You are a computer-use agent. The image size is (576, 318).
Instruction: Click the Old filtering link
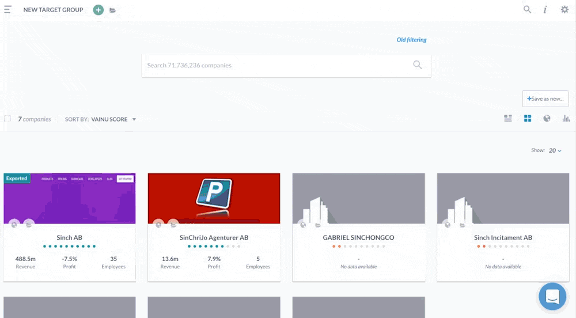tap(411, 40)
